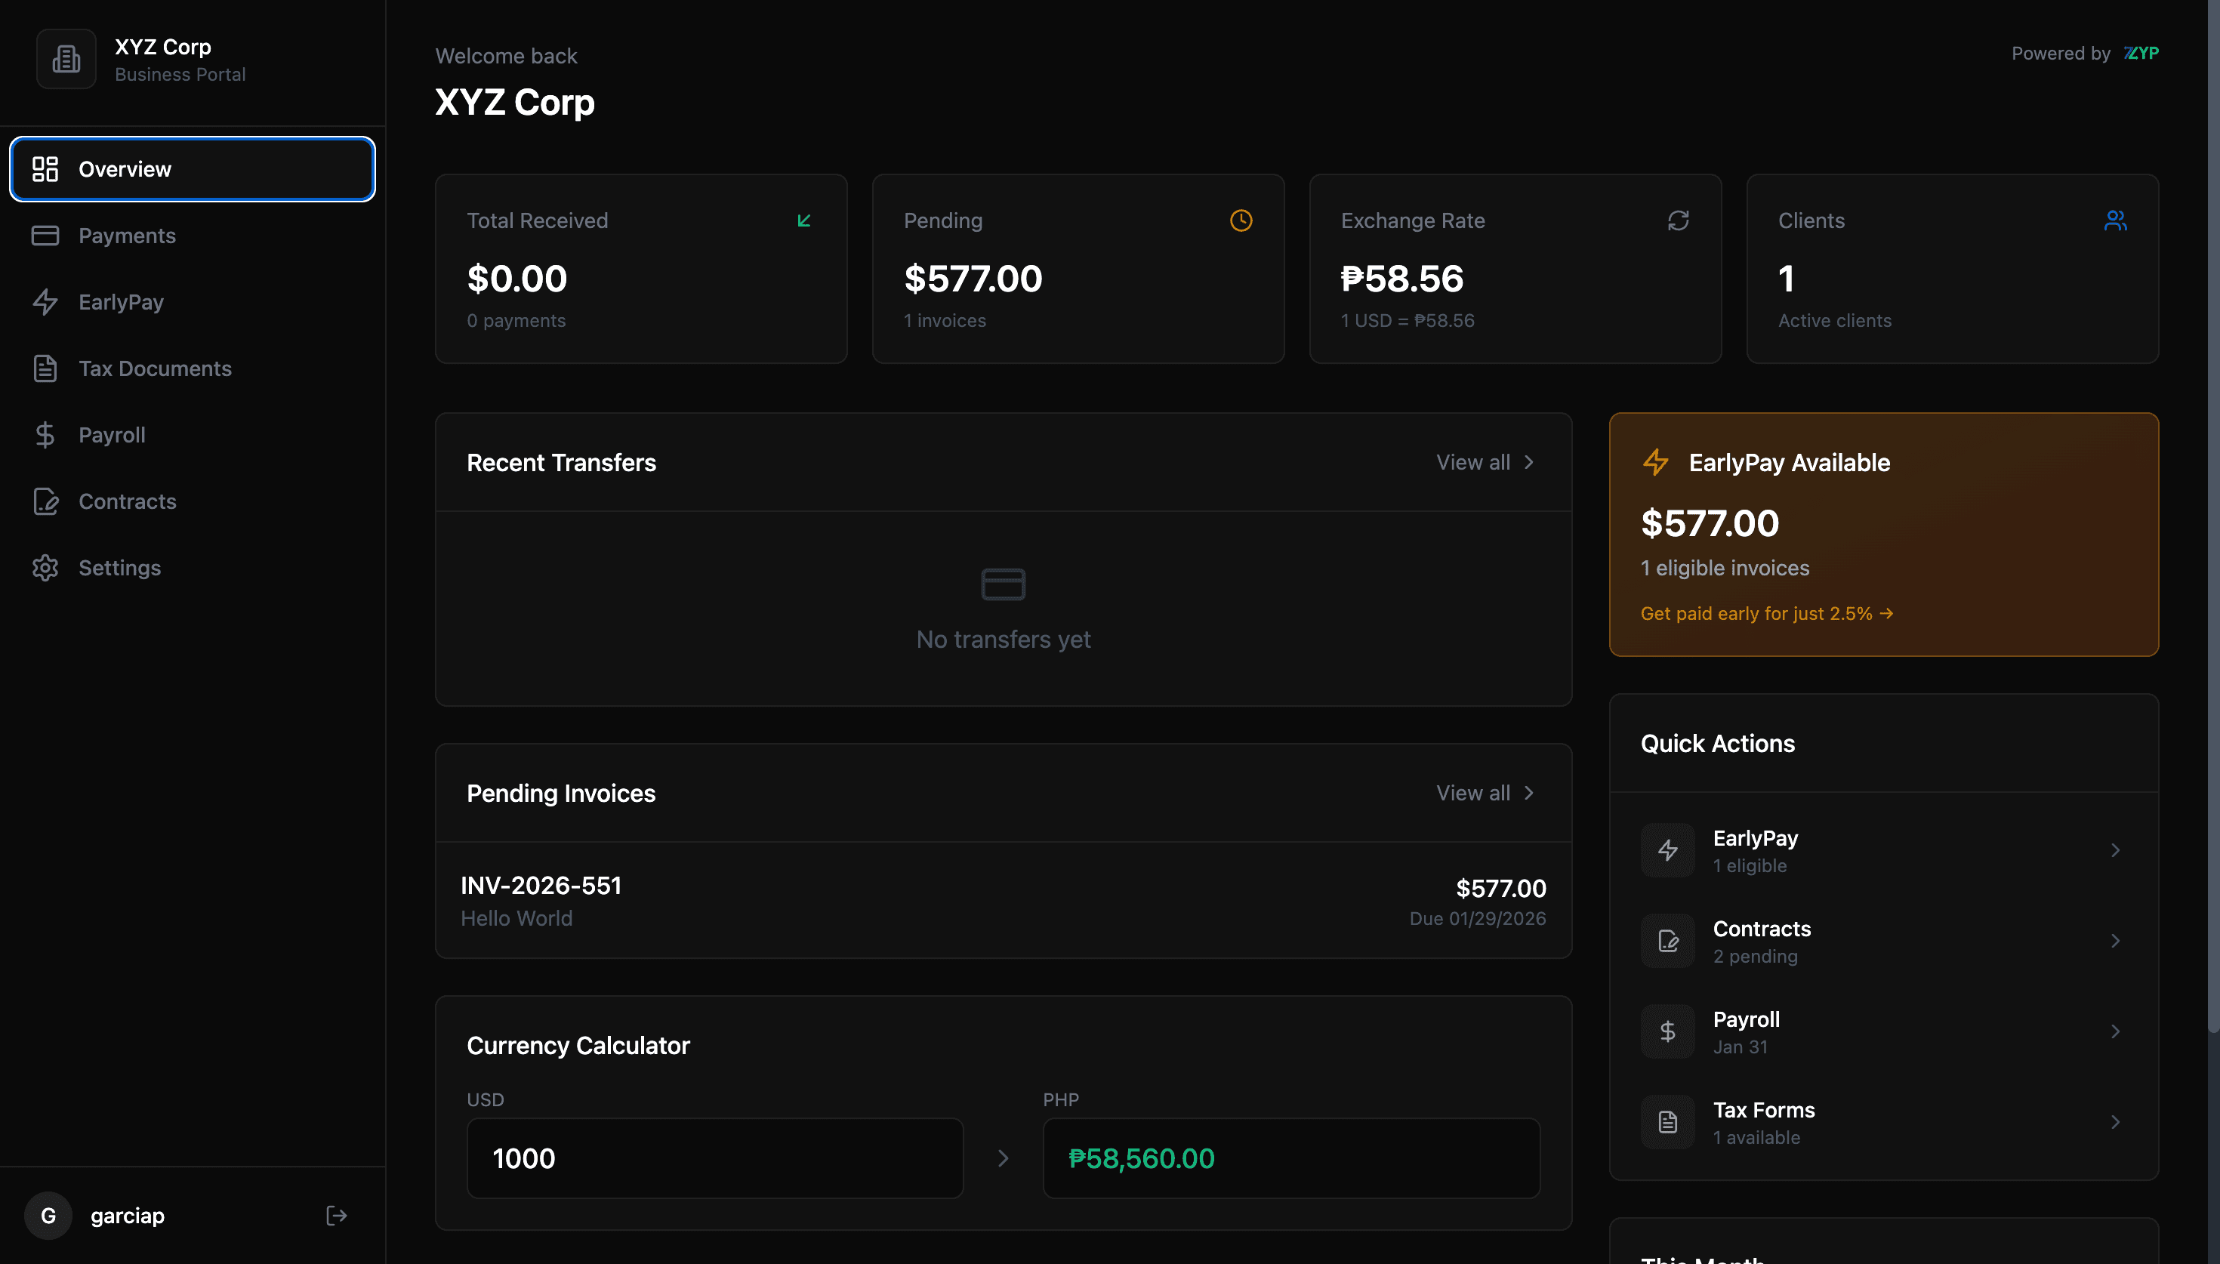The image size is (2220, 1264).
Task: Click the lightning icon in EarlyPay quick action
Action: click(1667, 850)
